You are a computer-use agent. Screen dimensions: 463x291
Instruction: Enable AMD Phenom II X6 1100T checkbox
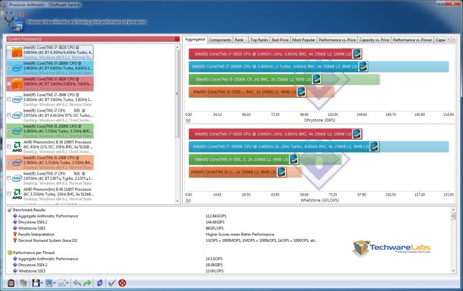coord(9,194)
